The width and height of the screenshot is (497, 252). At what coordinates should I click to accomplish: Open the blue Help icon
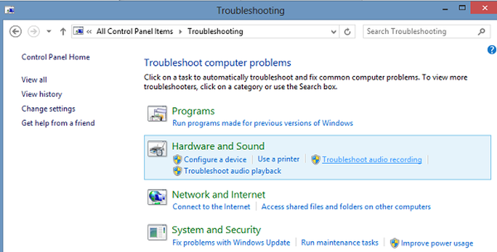[x=492, y=49]
